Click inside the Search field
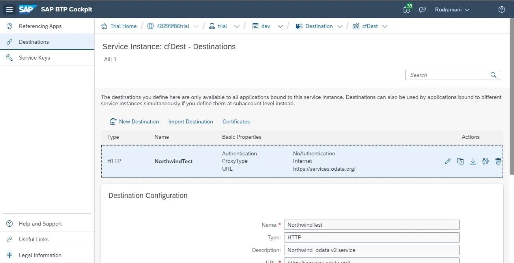This screenshot has width=514, height=263. tap(446, 75)
